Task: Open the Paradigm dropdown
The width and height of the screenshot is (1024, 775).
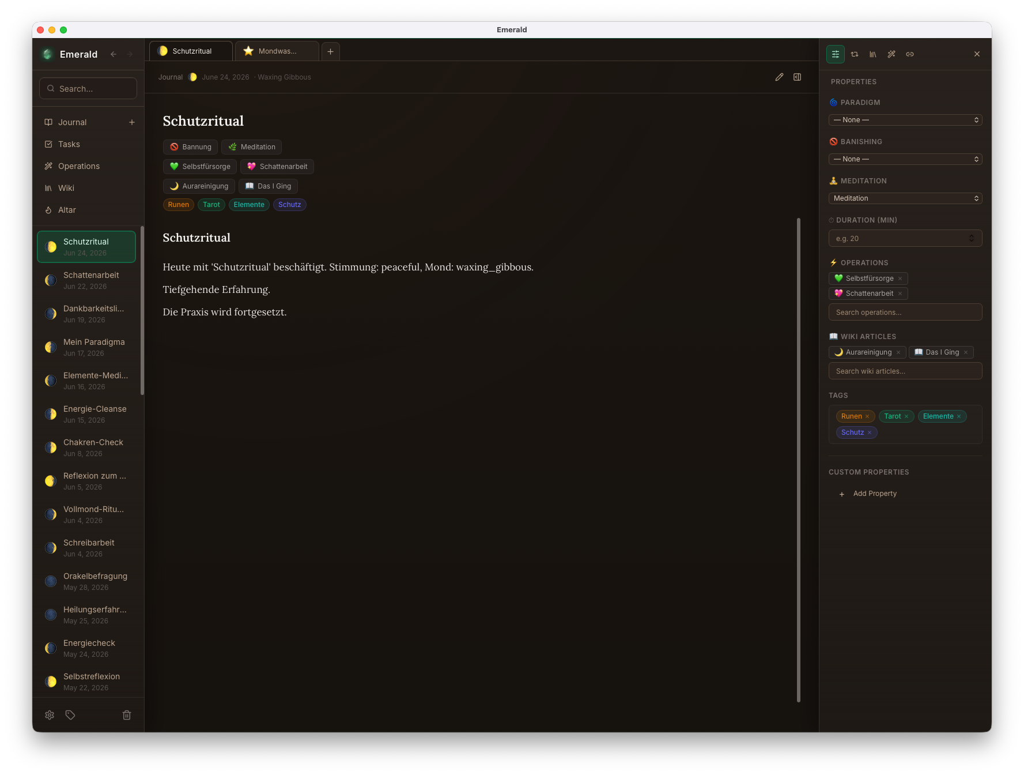Action: click(905, 120)
